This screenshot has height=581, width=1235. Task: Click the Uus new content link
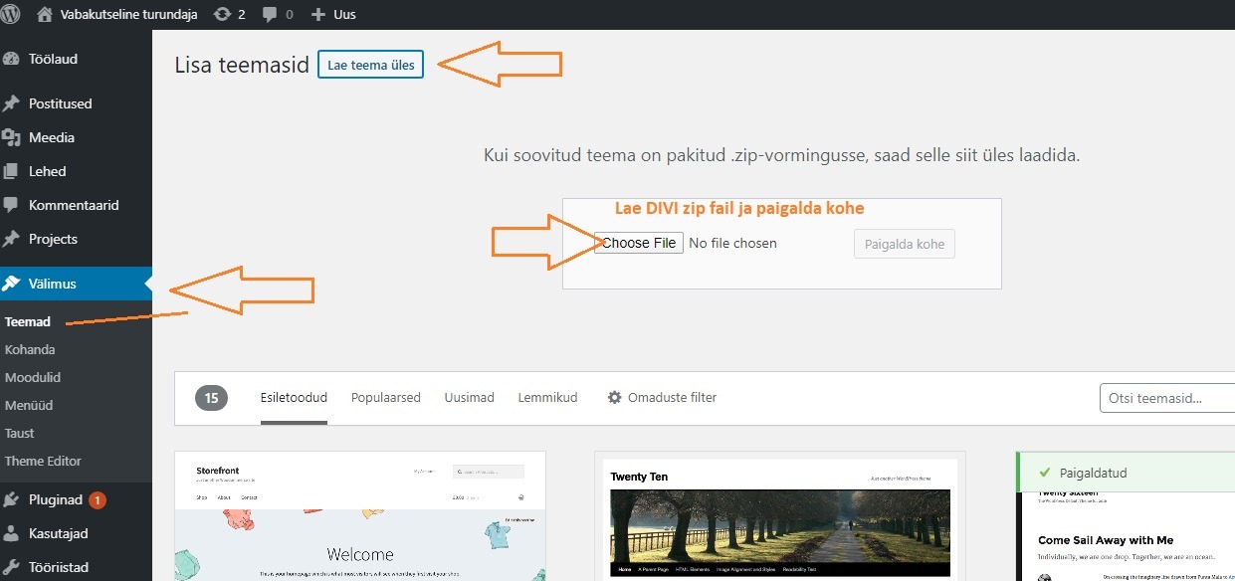point(344,14)
